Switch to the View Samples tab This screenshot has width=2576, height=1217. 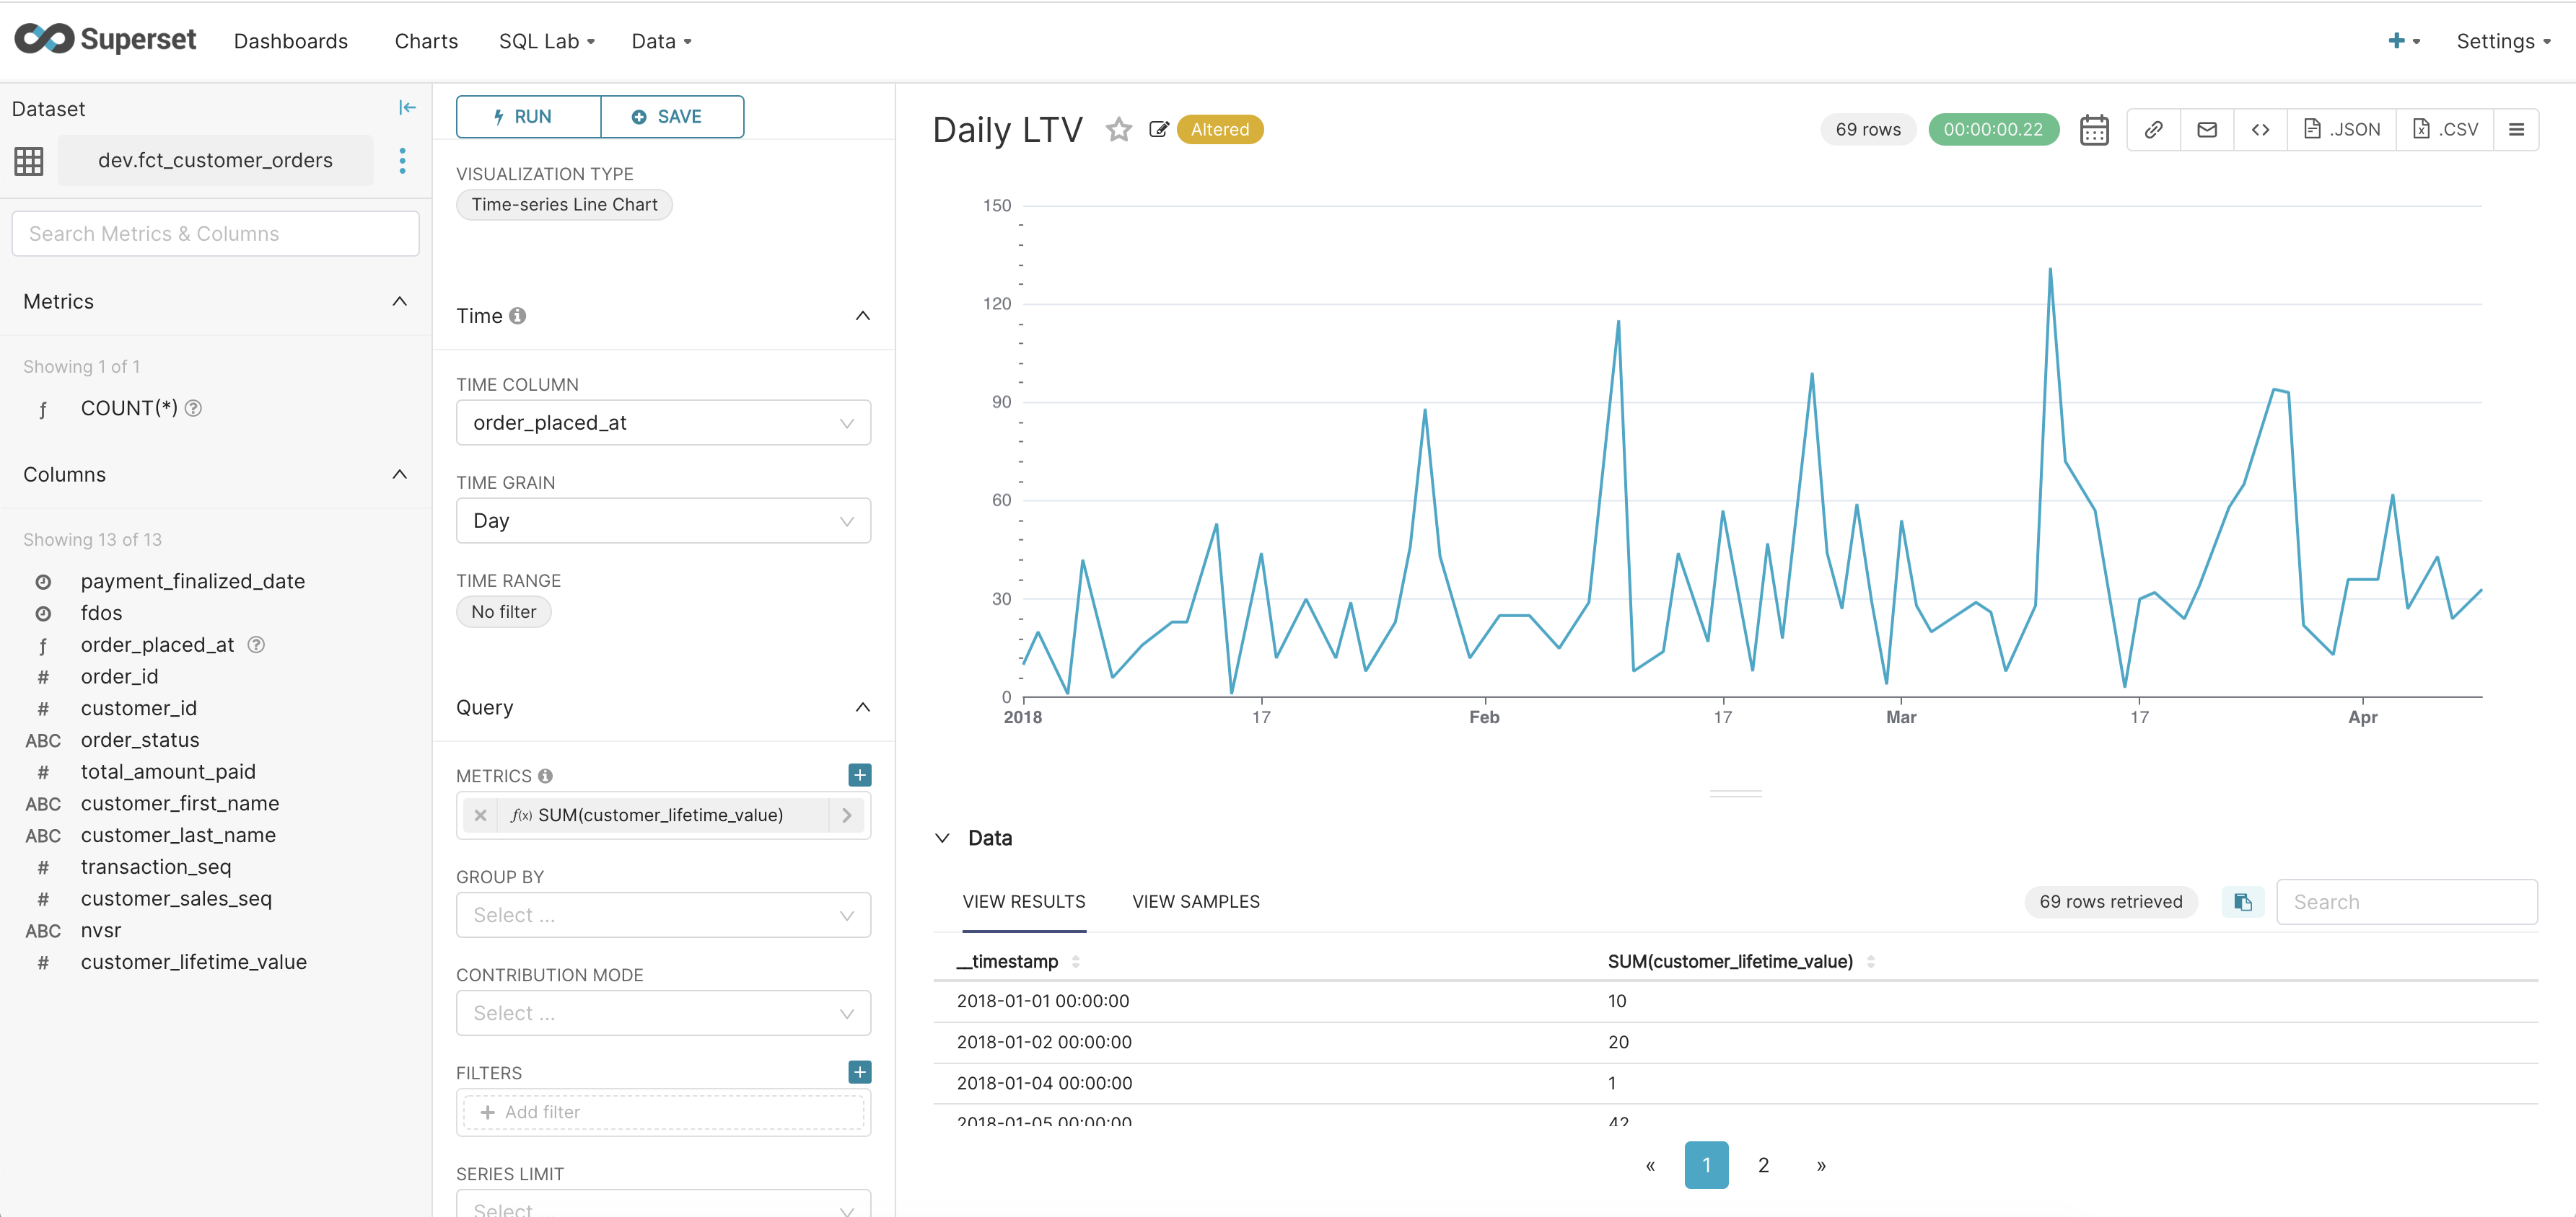tap(1195, 901)
